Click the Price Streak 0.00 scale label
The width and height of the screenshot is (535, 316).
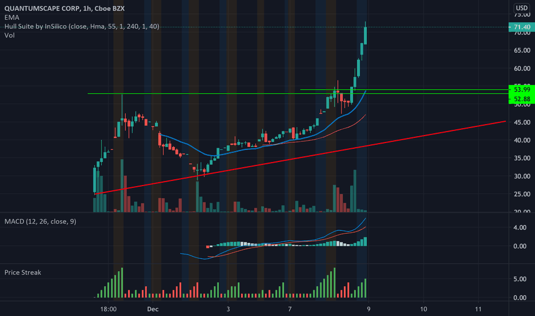[520, 298]
